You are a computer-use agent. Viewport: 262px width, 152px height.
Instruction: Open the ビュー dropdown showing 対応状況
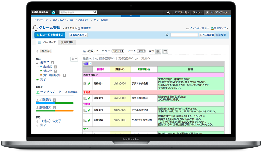(118, 51)
